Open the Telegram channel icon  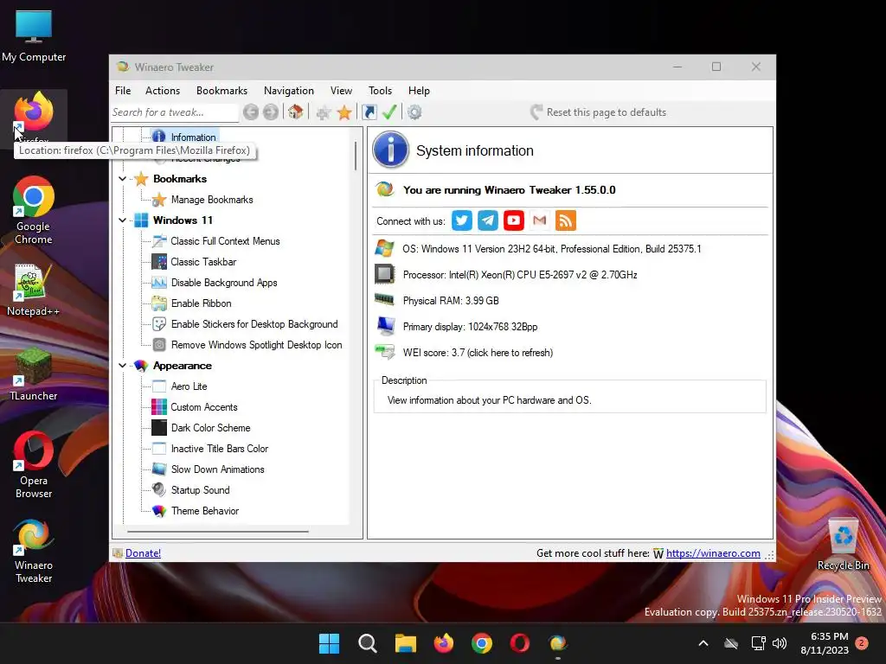click(x=488, y=220)
